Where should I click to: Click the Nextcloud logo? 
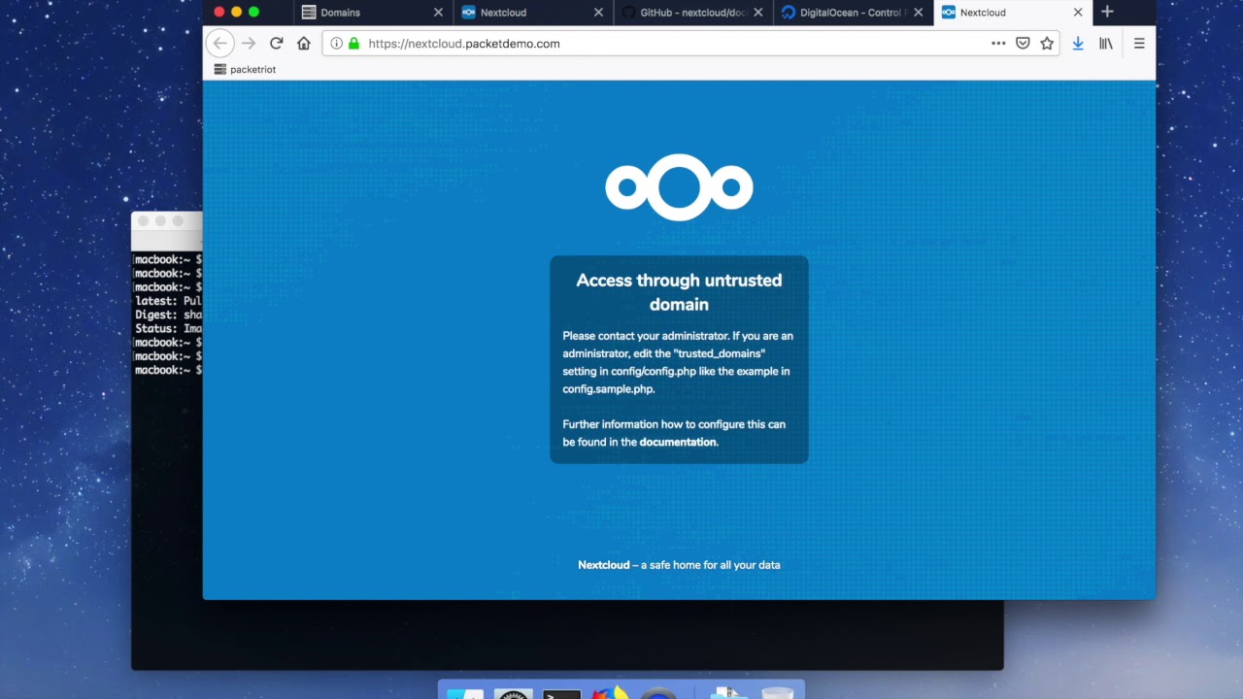pos(679,187)
